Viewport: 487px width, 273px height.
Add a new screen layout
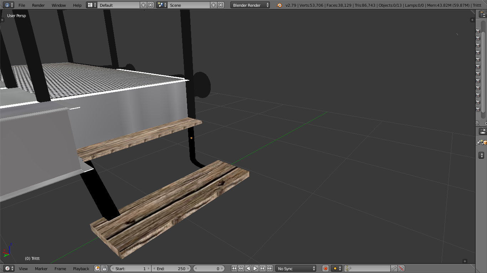tap(143, 5)
